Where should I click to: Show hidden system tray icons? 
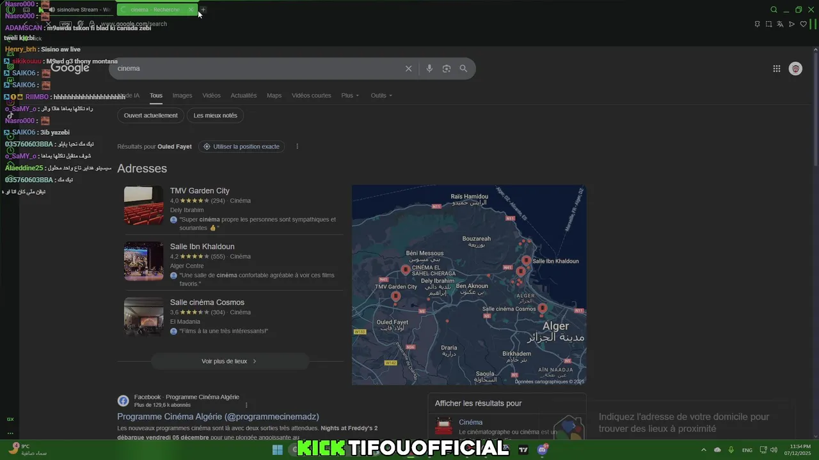(704, 450)
